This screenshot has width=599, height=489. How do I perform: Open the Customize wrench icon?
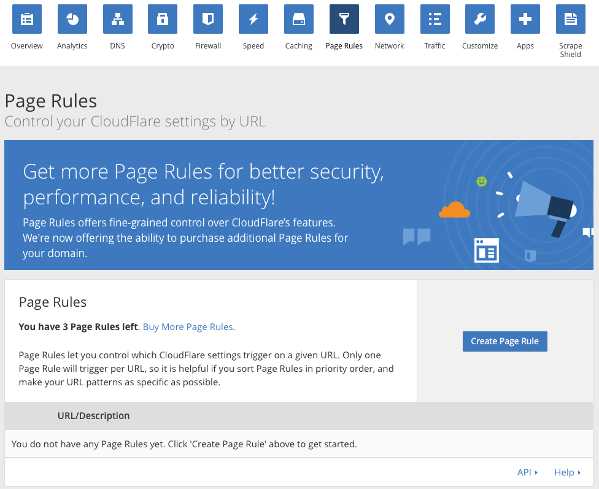[480, 19]
